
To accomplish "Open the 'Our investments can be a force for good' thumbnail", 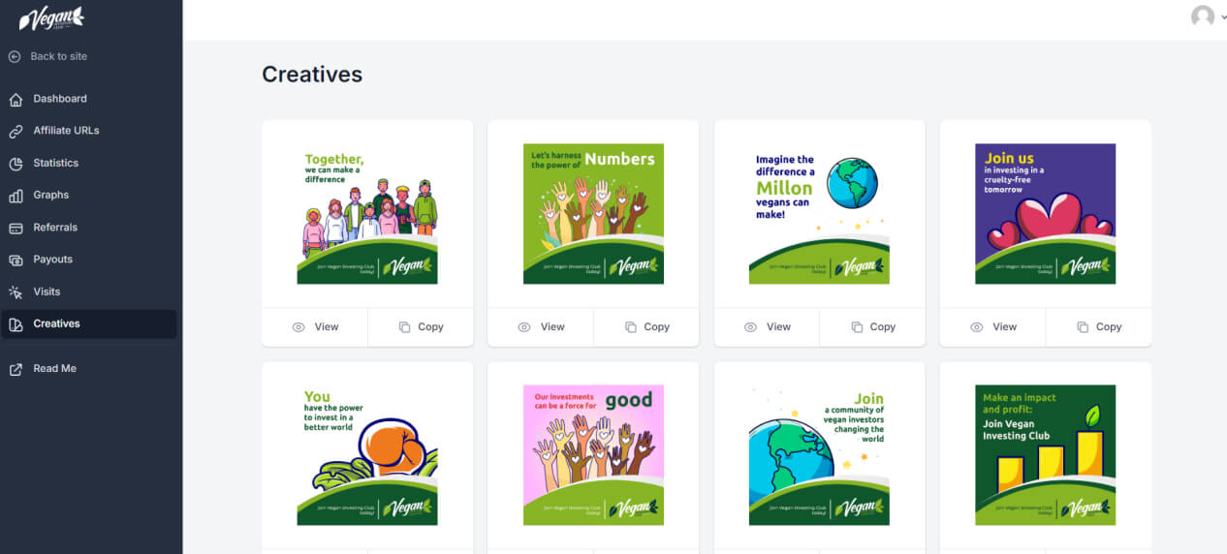I will (593, 455).
